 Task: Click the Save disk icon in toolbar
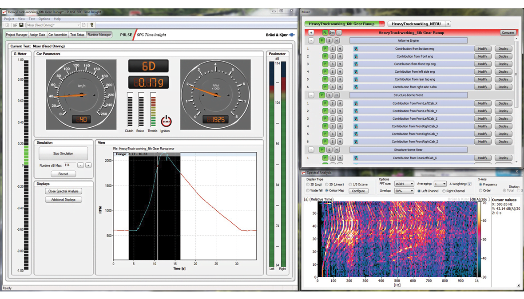coord(21,25)
